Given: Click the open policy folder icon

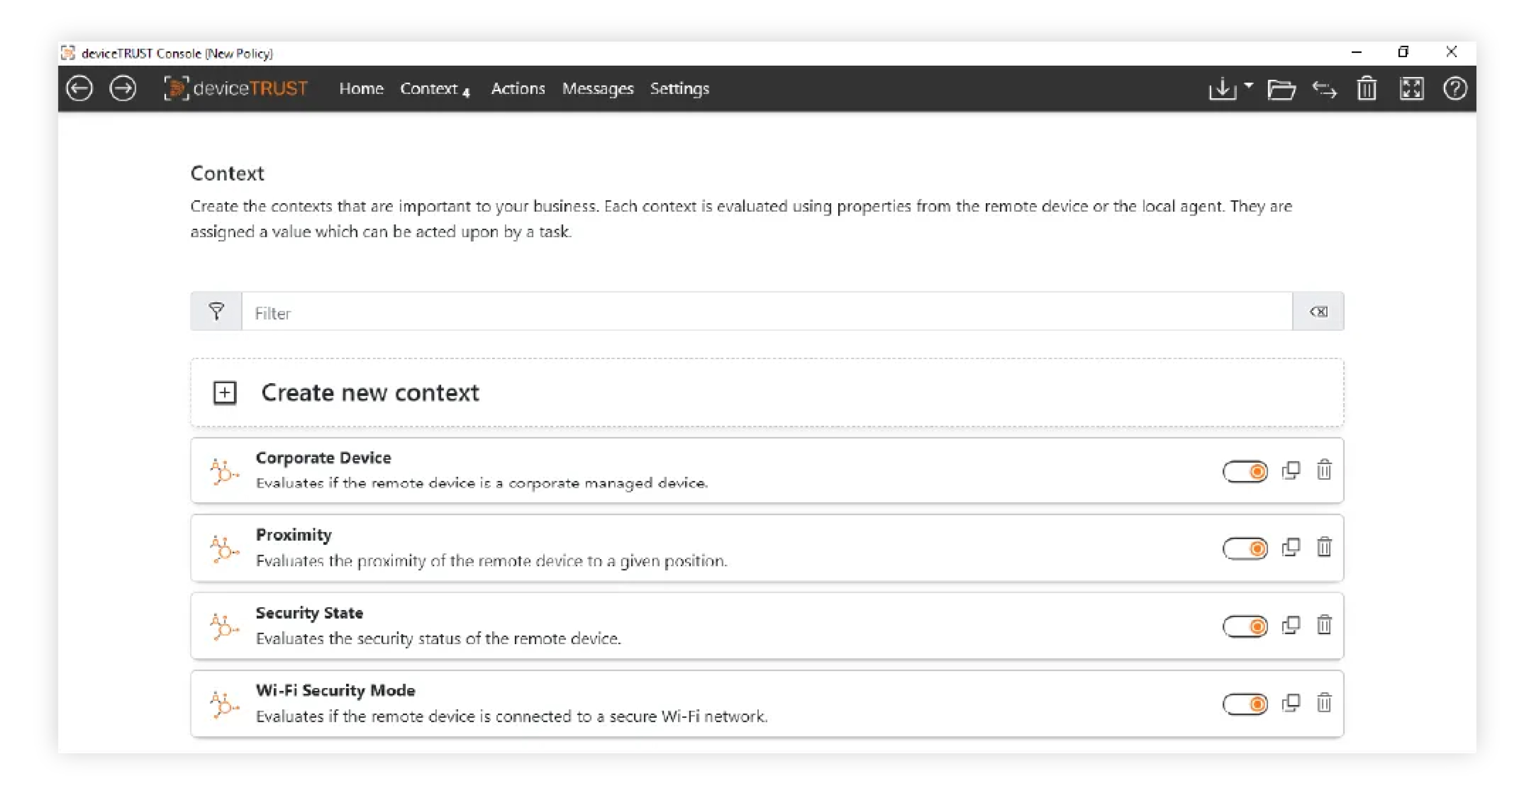Looking at the screenshot, I should pyautogui.click(x=1280, y=89).
